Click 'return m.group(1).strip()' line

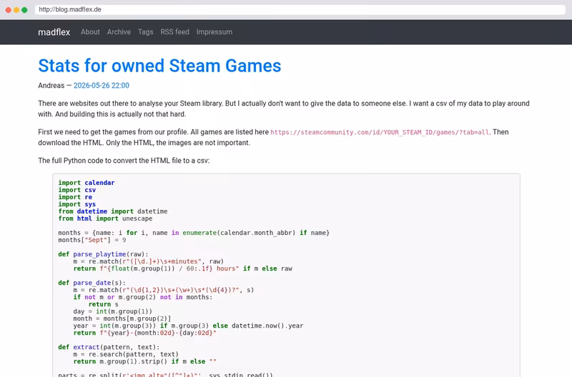[x=145, y=361]
